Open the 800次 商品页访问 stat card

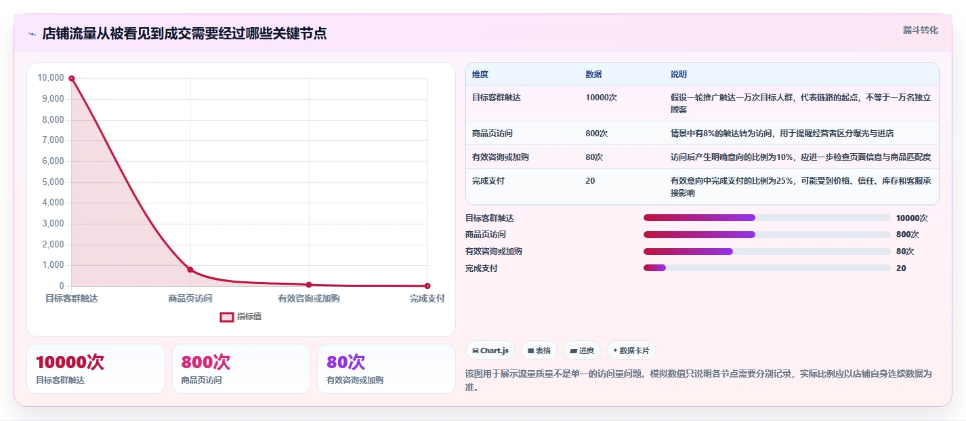[x=241, y=369]
